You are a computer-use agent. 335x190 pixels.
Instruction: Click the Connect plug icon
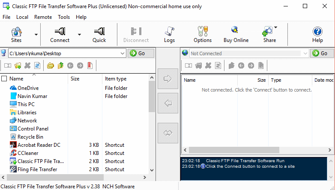coord(60,31)
